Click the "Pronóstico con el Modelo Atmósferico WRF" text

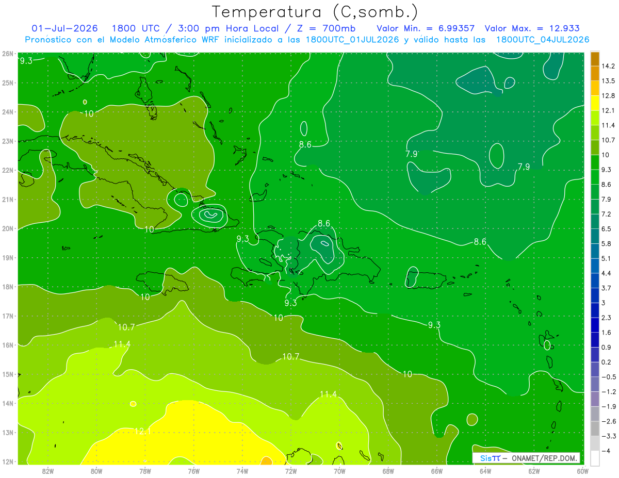pos(122,39)
